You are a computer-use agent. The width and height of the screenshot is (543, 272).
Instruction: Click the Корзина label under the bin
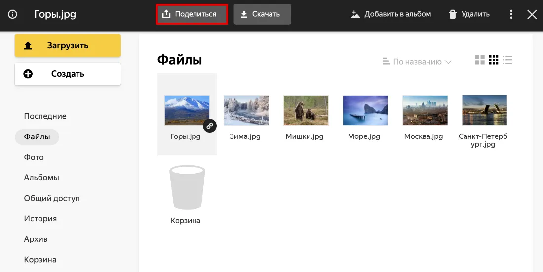[x=185, y=220]
